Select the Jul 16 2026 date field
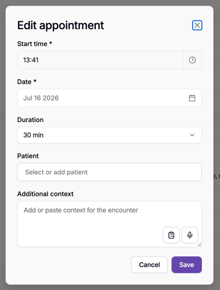 pyautogui.click(x=109, y=98)
